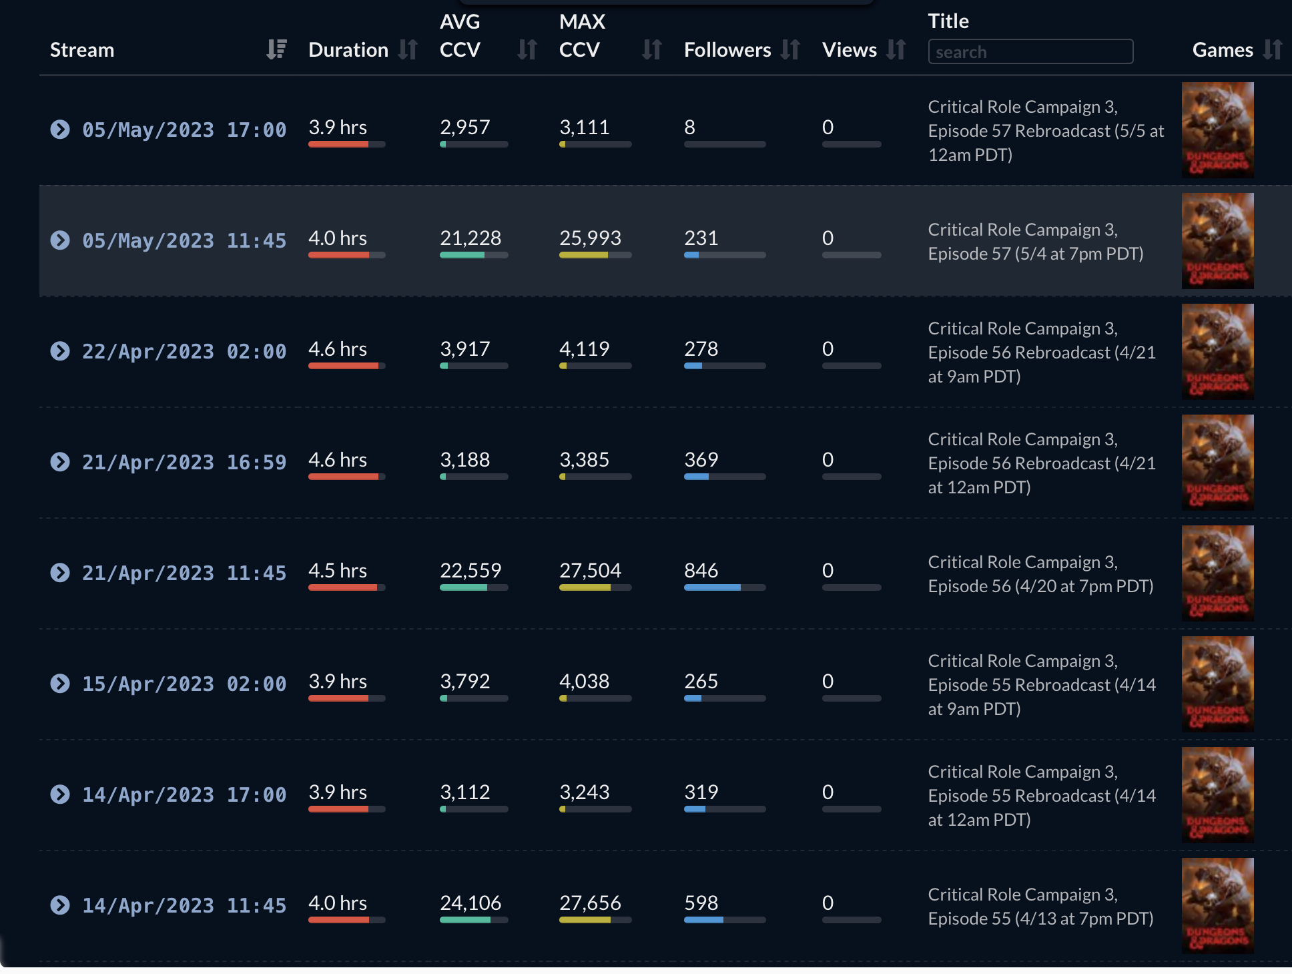Viewport: 1292px width, 974px height.
Task: Click the Title search field
Action: click(1030, 51)
